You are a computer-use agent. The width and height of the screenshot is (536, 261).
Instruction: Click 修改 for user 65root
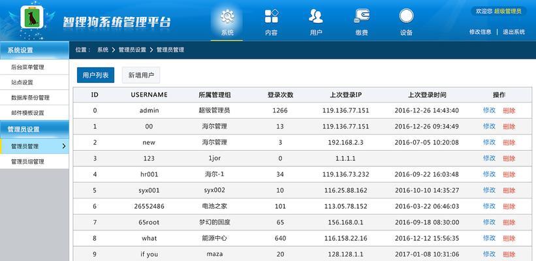(489, 222)
